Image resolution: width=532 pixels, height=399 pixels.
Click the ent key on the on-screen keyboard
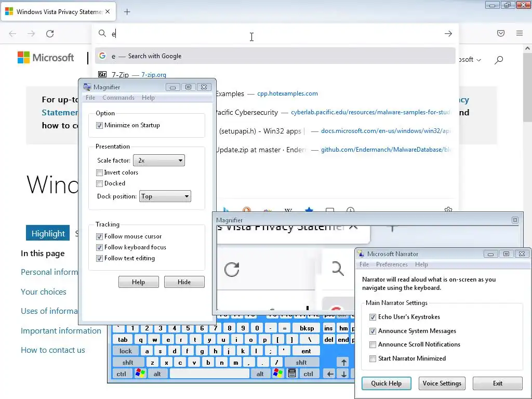306,351
